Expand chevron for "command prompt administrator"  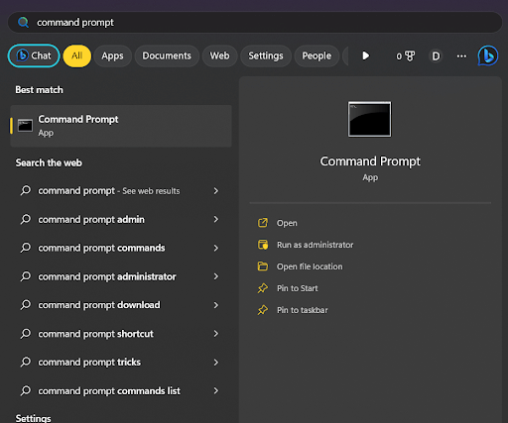[216, 276]
